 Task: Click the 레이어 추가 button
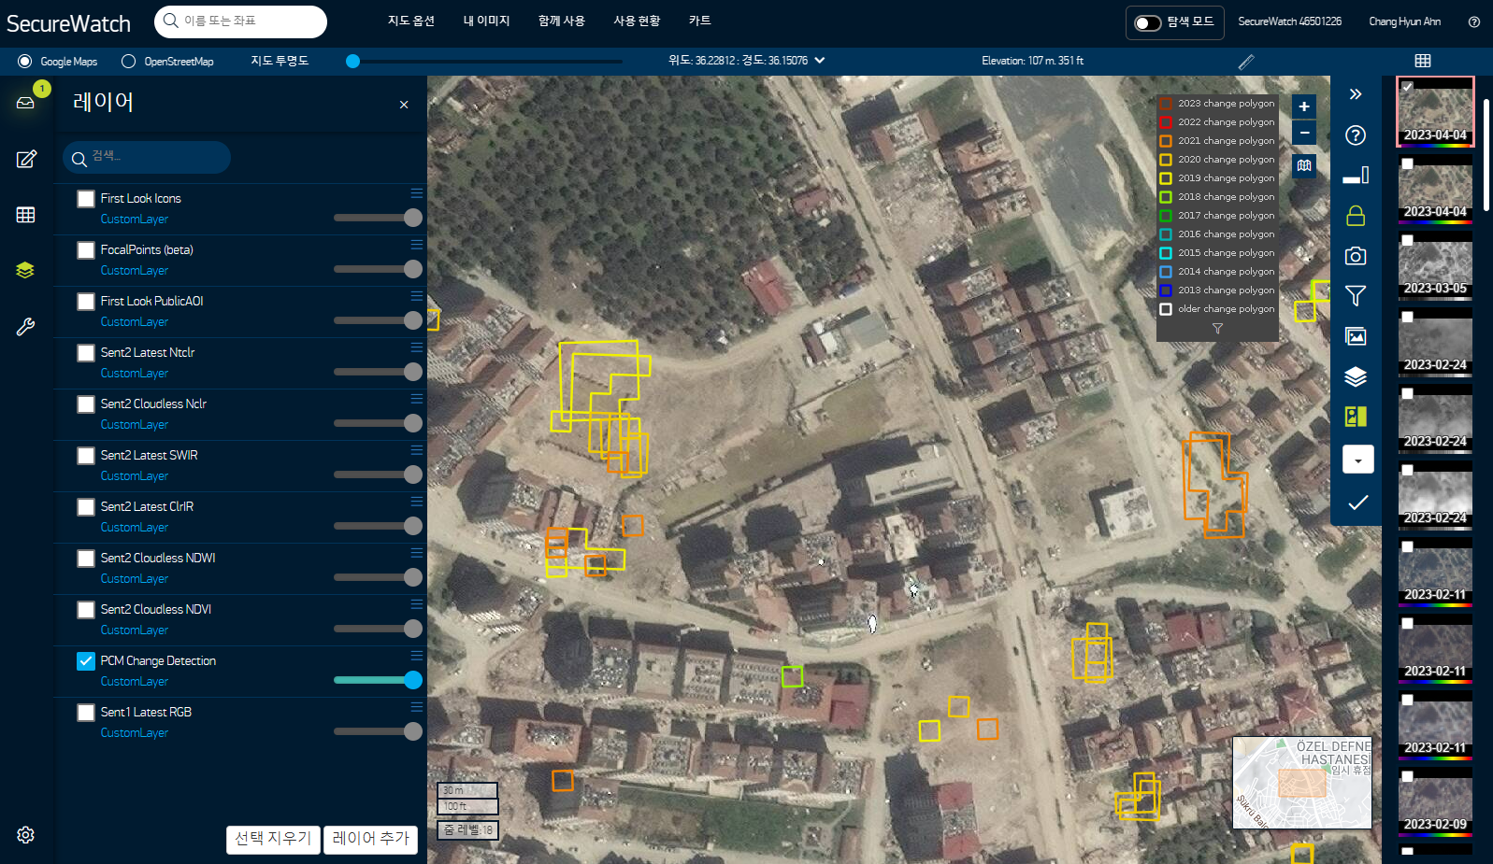(370, 839)
